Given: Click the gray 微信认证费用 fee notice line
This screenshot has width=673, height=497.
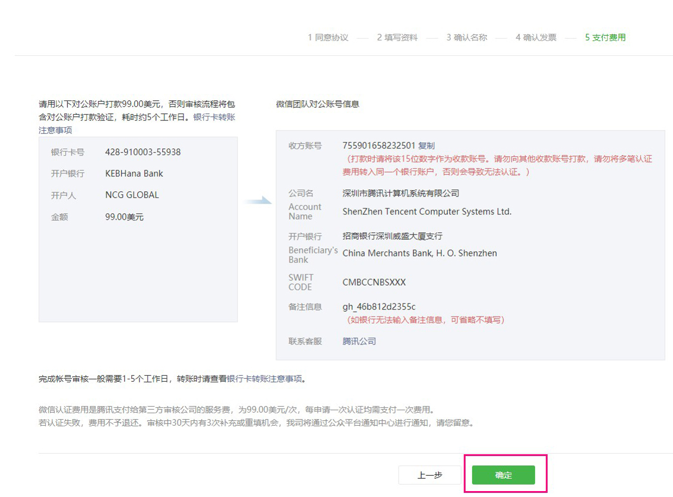Looking at the screenshot, I should (238, 410).
